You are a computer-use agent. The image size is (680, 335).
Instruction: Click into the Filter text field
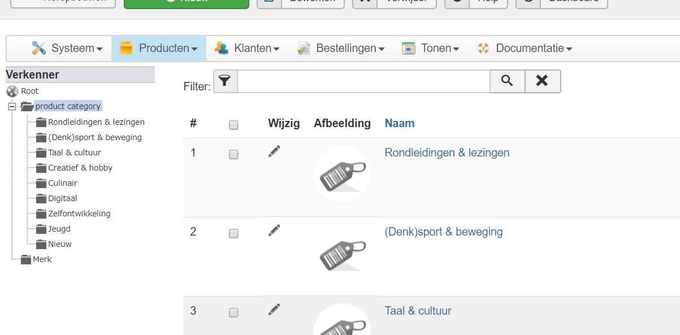[x=363, y=81]
